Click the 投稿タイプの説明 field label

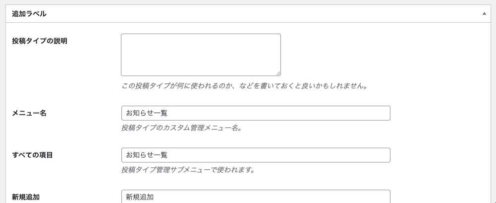coord(40,41)
